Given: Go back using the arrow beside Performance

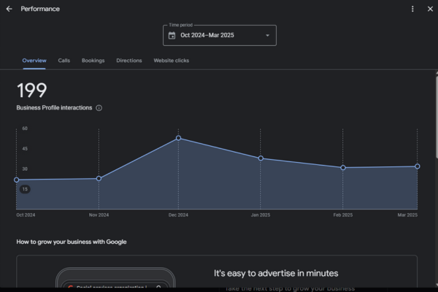Looking at the screenshot, I should [x=9, y=9].
